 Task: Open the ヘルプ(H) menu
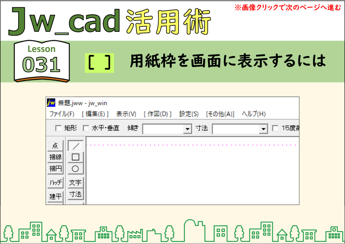[254, 114]
